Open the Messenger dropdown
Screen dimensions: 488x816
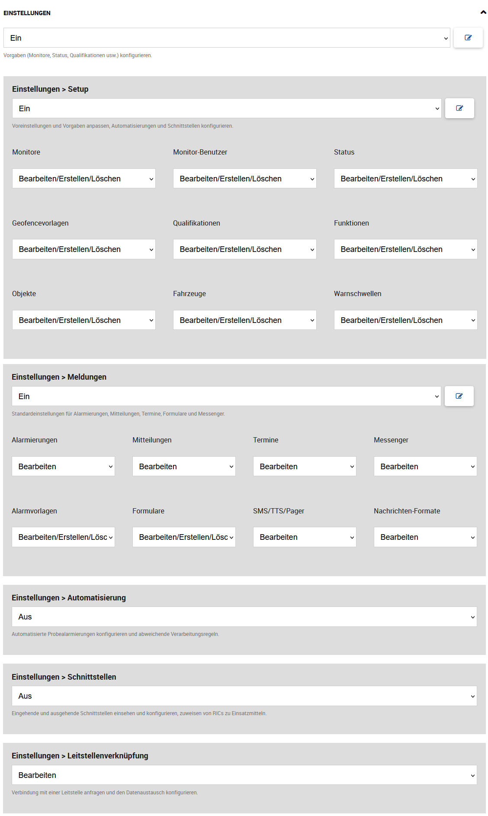(x=425, y=467)
